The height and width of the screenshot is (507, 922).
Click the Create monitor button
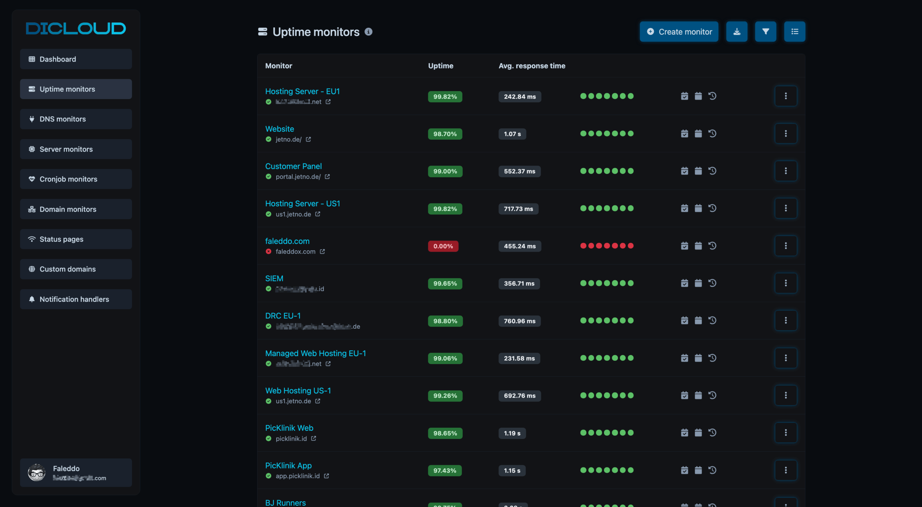point(679,32)
